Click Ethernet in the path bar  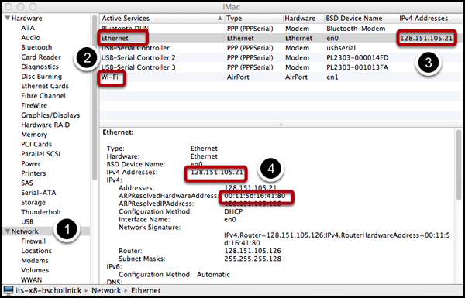146,290
